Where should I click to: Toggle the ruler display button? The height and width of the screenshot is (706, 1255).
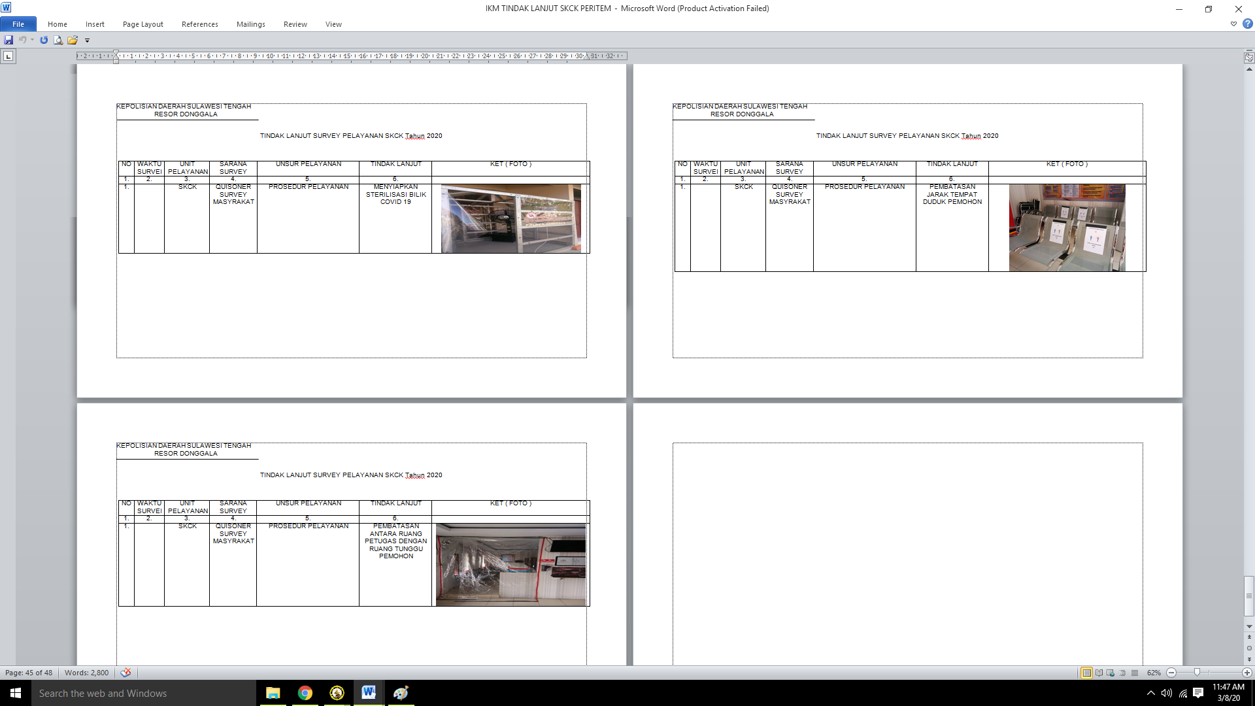click(1248, 58)
